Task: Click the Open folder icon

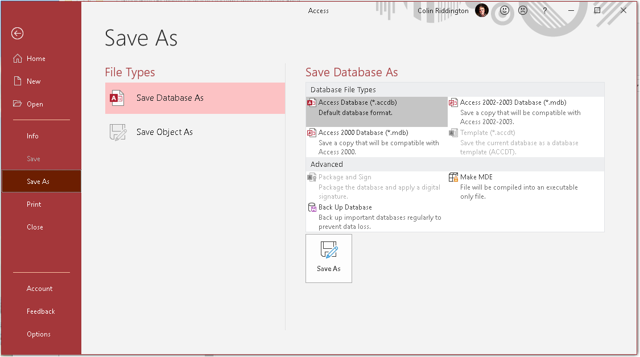Action: click(18, 104)
